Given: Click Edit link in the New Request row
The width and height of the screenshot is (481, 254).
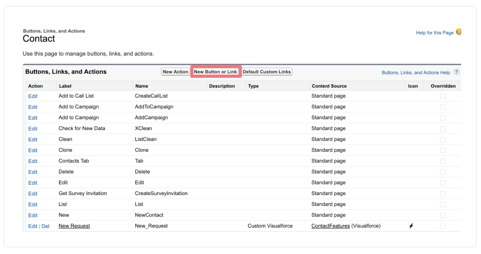Looking at the screenshot, I should pos(33,226).
